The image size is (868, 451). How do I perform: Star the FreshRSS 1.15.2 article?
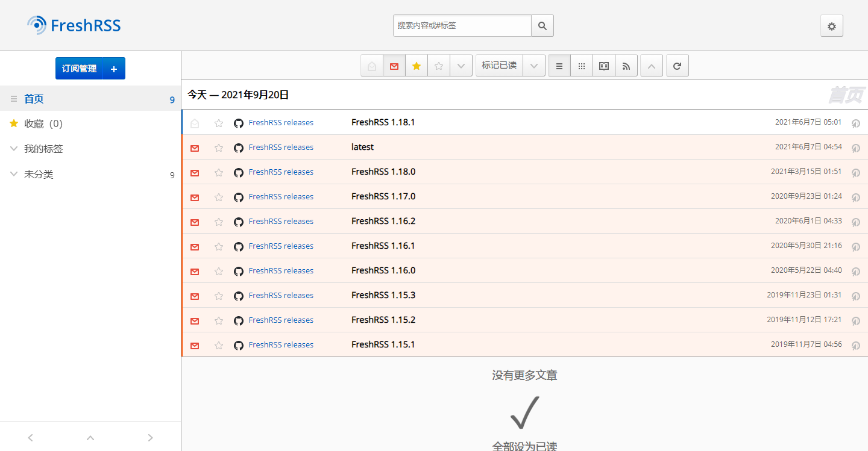coord(219,321)
